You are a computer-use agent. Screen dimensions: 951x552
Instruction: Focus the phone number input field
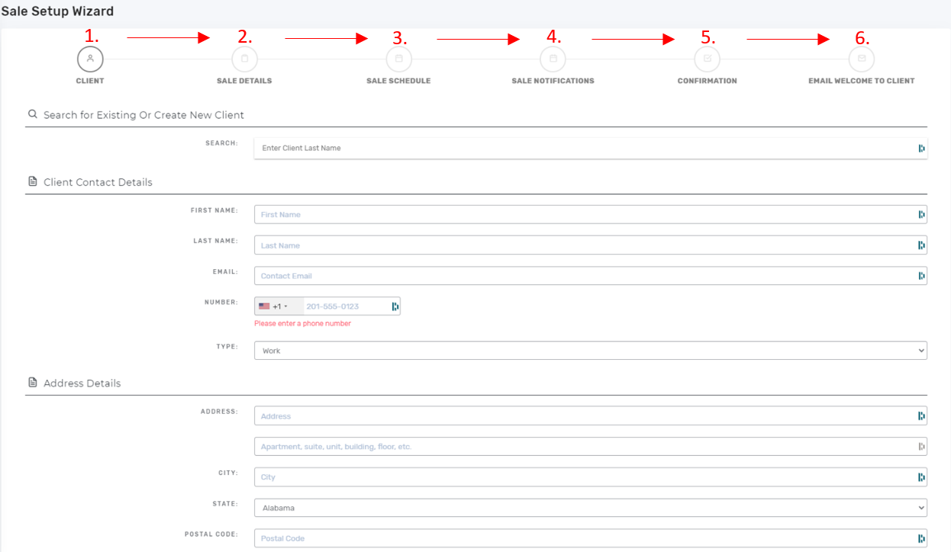point(351,306)
